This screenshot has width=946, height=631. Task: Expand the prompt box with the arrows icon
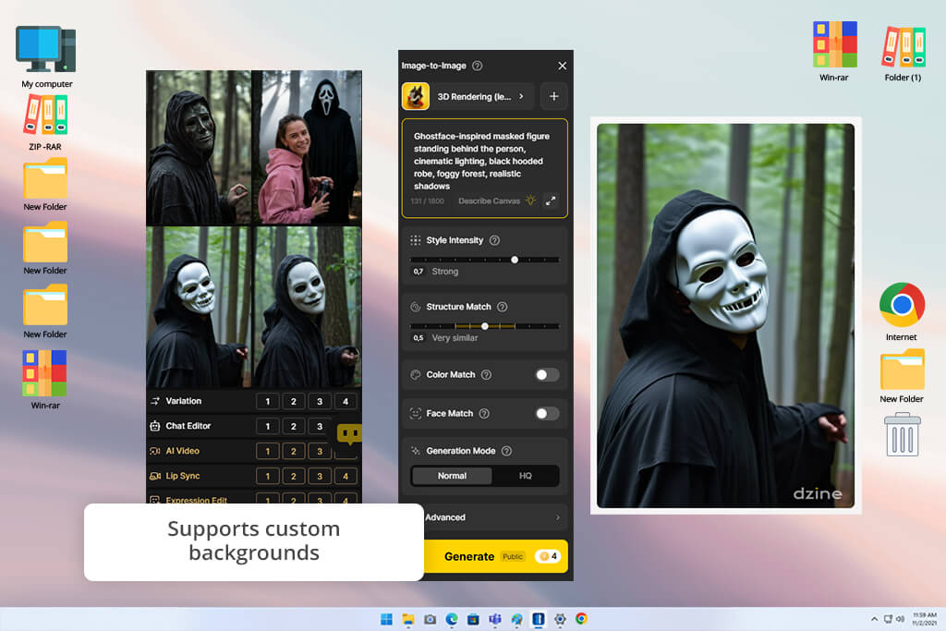(x=551, y=200)
